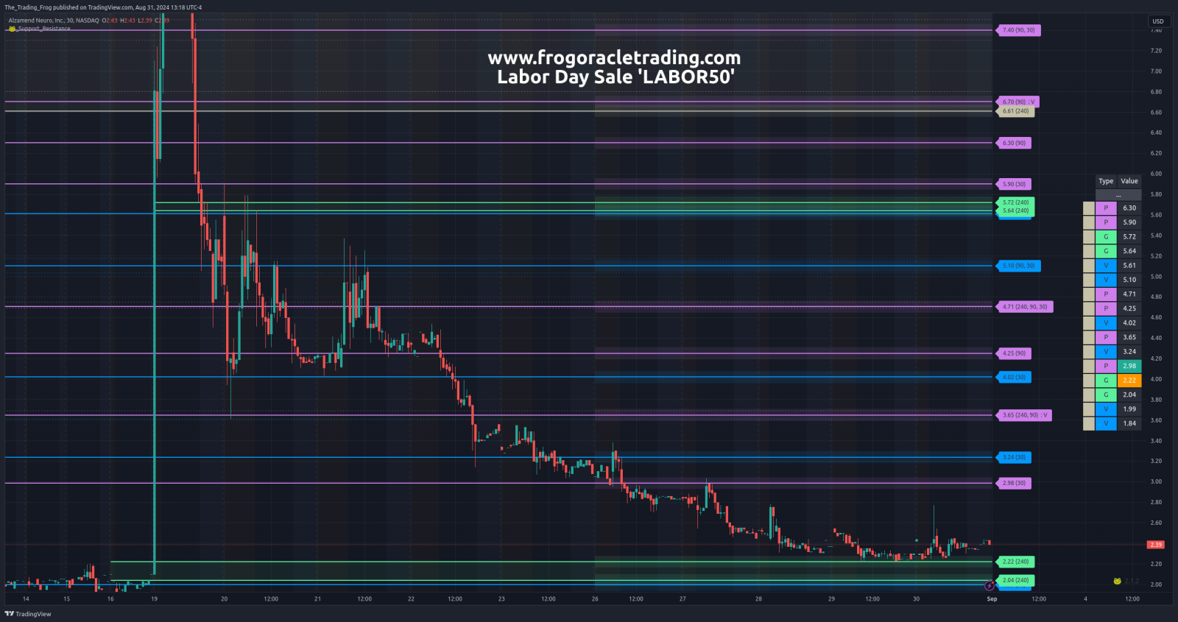Click the red 2.39 current price label
This screenshot has height=622, width=1178.
tap(1155, 545)
